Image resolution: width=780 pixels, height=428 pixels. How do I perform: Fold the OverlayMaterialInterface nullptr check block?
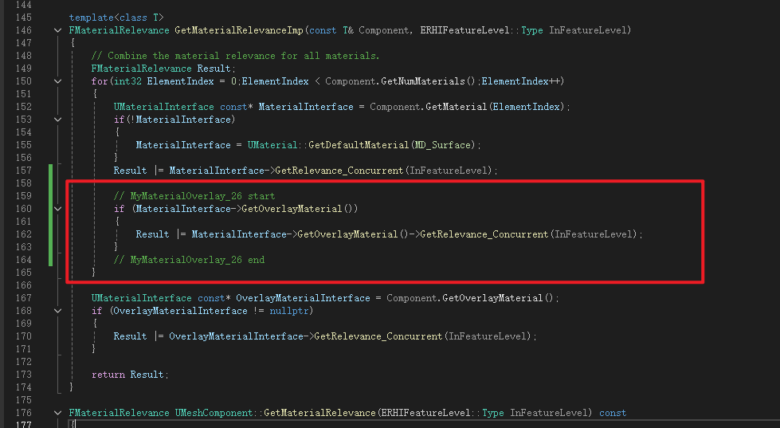[x=58, y=311]
